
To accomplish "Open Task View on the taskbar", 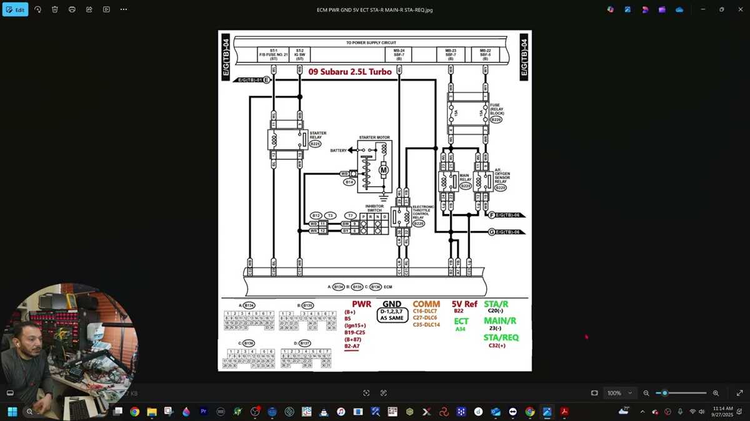I will click(x=117, y=412).
